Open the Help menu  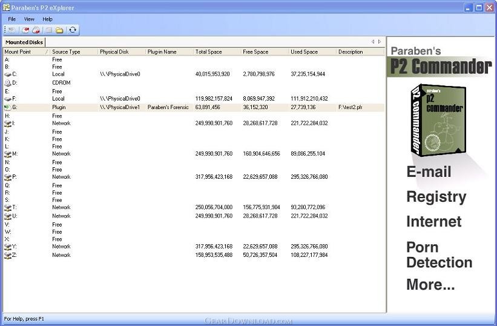[48, 19]
